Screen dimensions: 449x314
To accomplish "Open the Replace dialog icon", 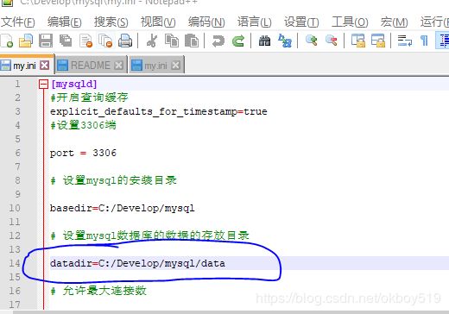I will click(285, 41).
